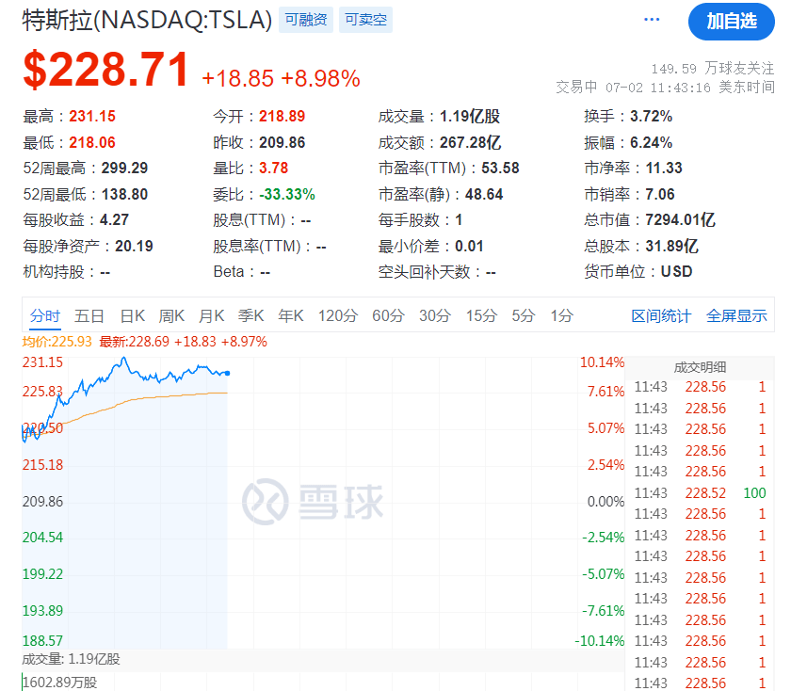Switch to the 1分 one-minute chart

pyautogui.click(x=561, y=316)
